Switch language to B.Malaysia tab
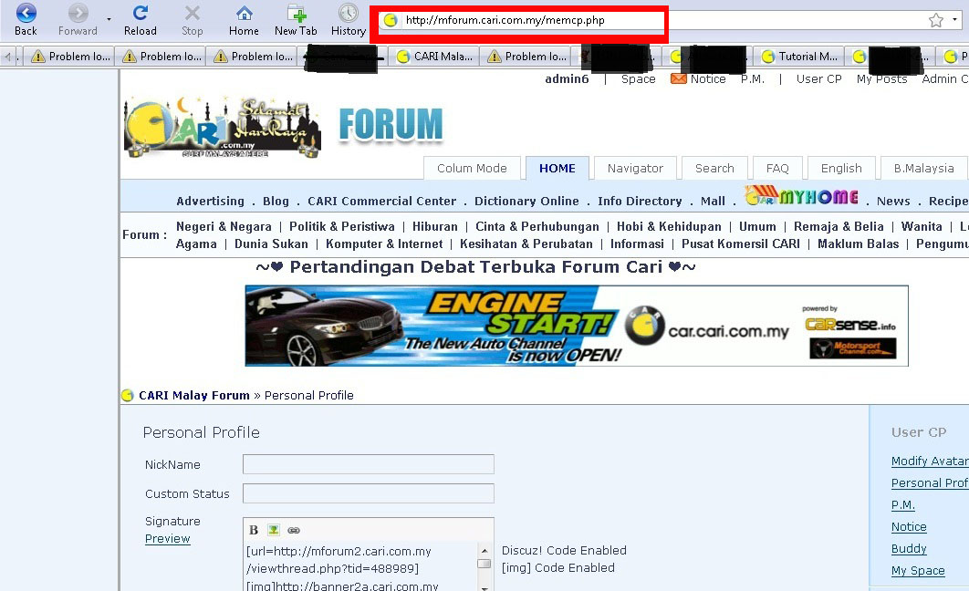 (923, 168)
